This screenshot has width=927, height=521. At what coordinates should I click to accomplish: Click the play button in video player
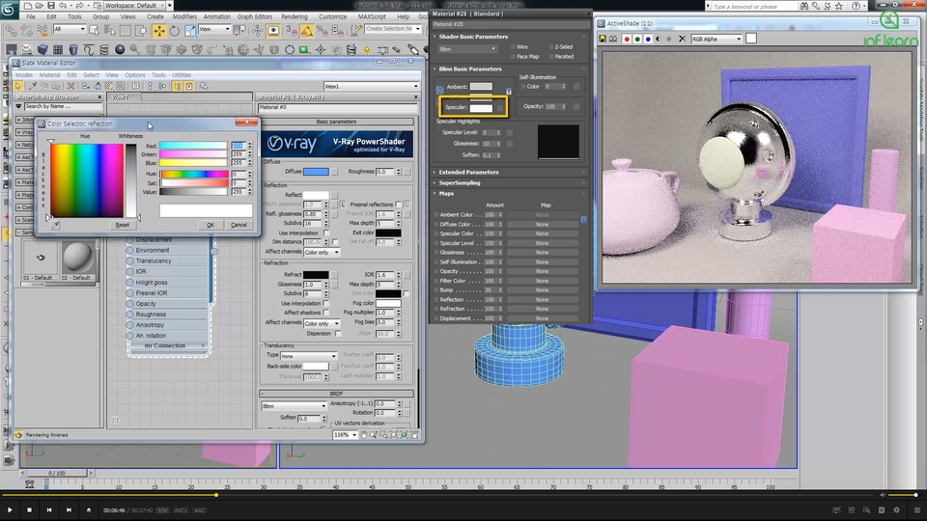point(10,509)
